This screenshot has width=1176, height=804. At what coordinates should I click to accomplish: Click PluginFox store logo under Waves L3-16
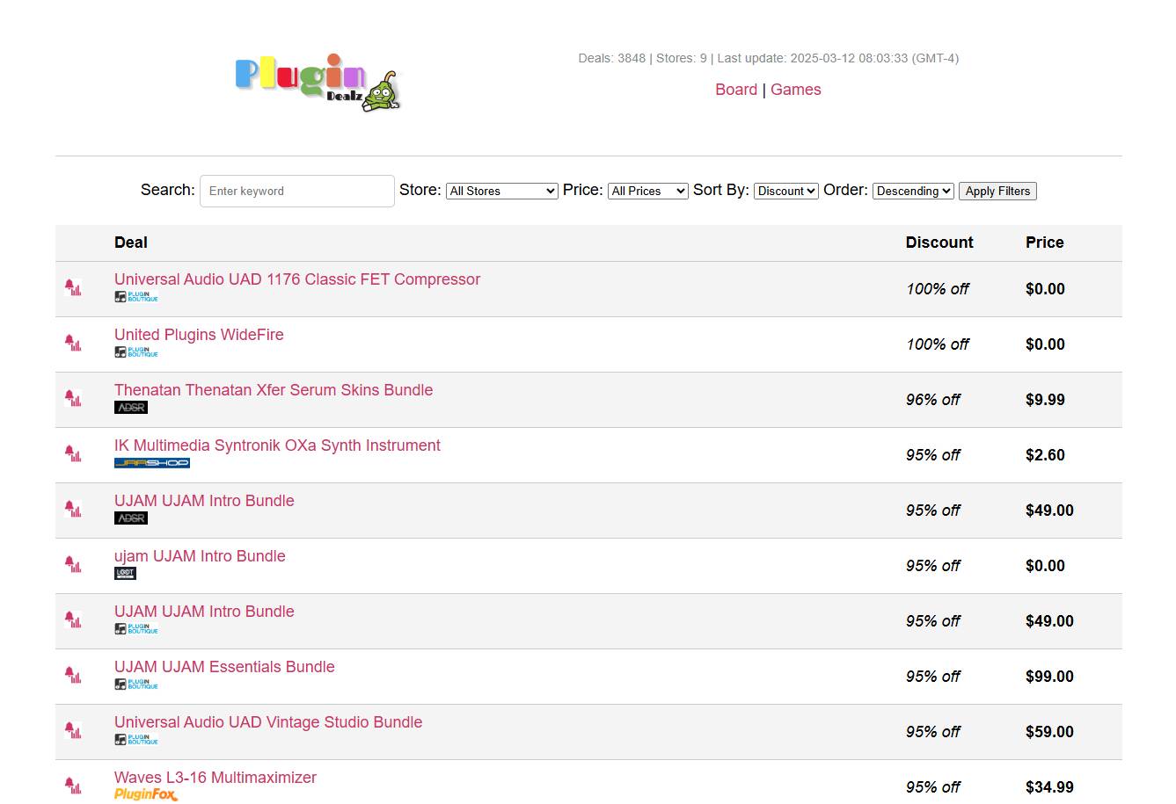[146, 795]
